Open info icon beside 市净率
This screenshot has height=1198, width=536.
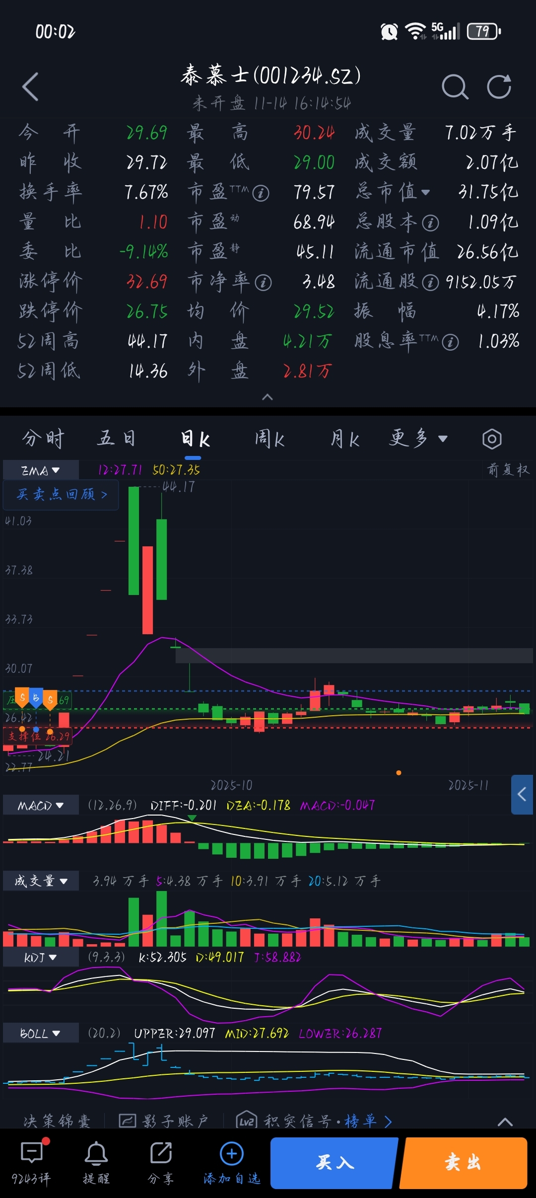[263, 283]
